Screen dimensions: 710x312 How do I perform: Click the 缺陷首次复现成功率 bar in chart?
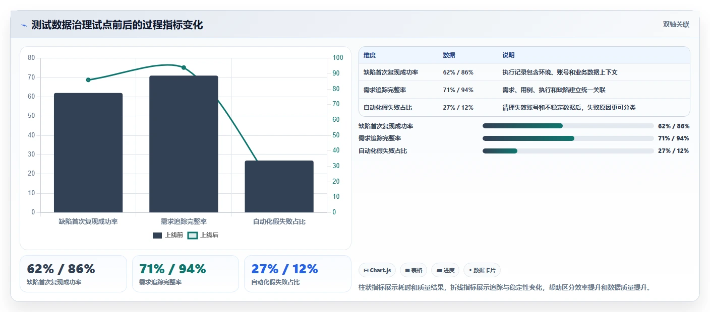coord(88,152)
